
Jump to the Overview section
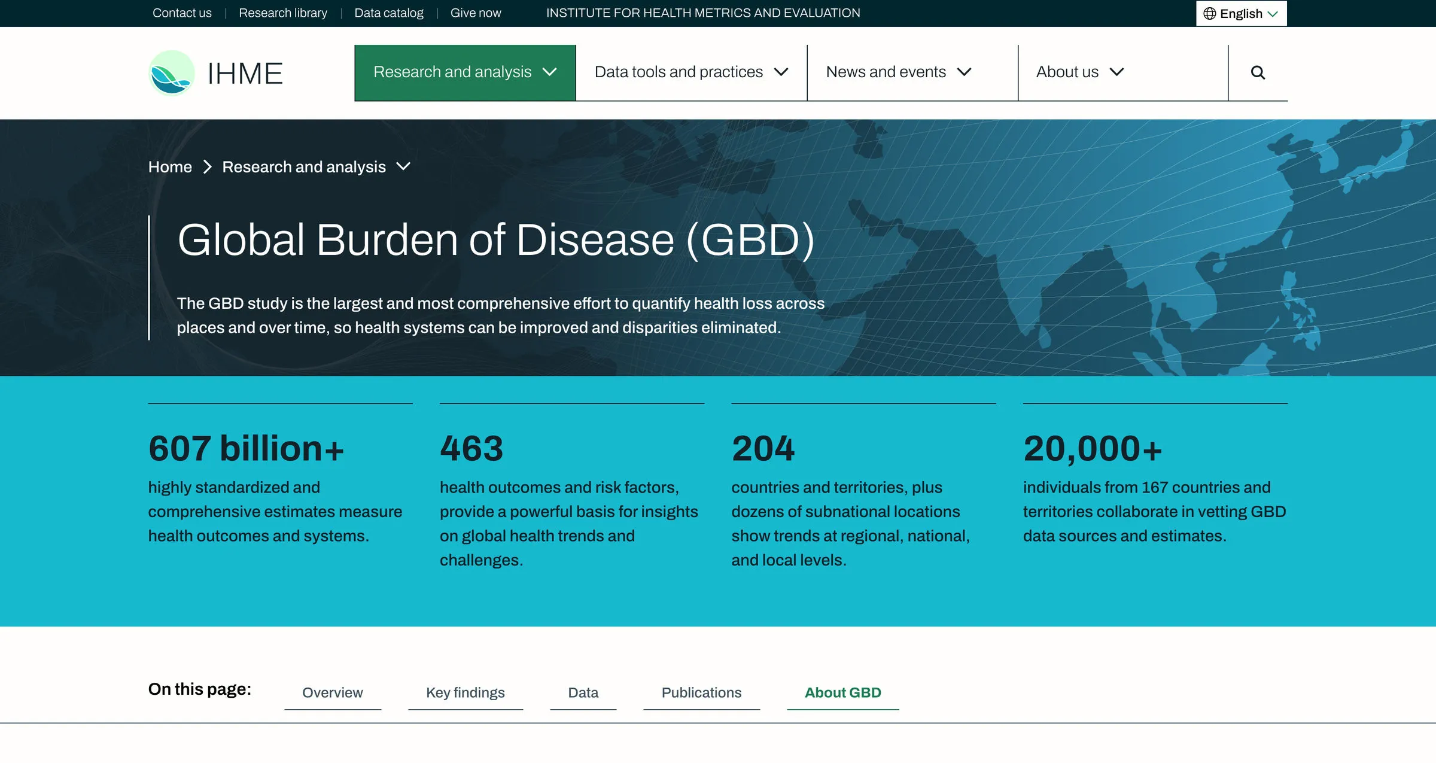click(333, 692)
